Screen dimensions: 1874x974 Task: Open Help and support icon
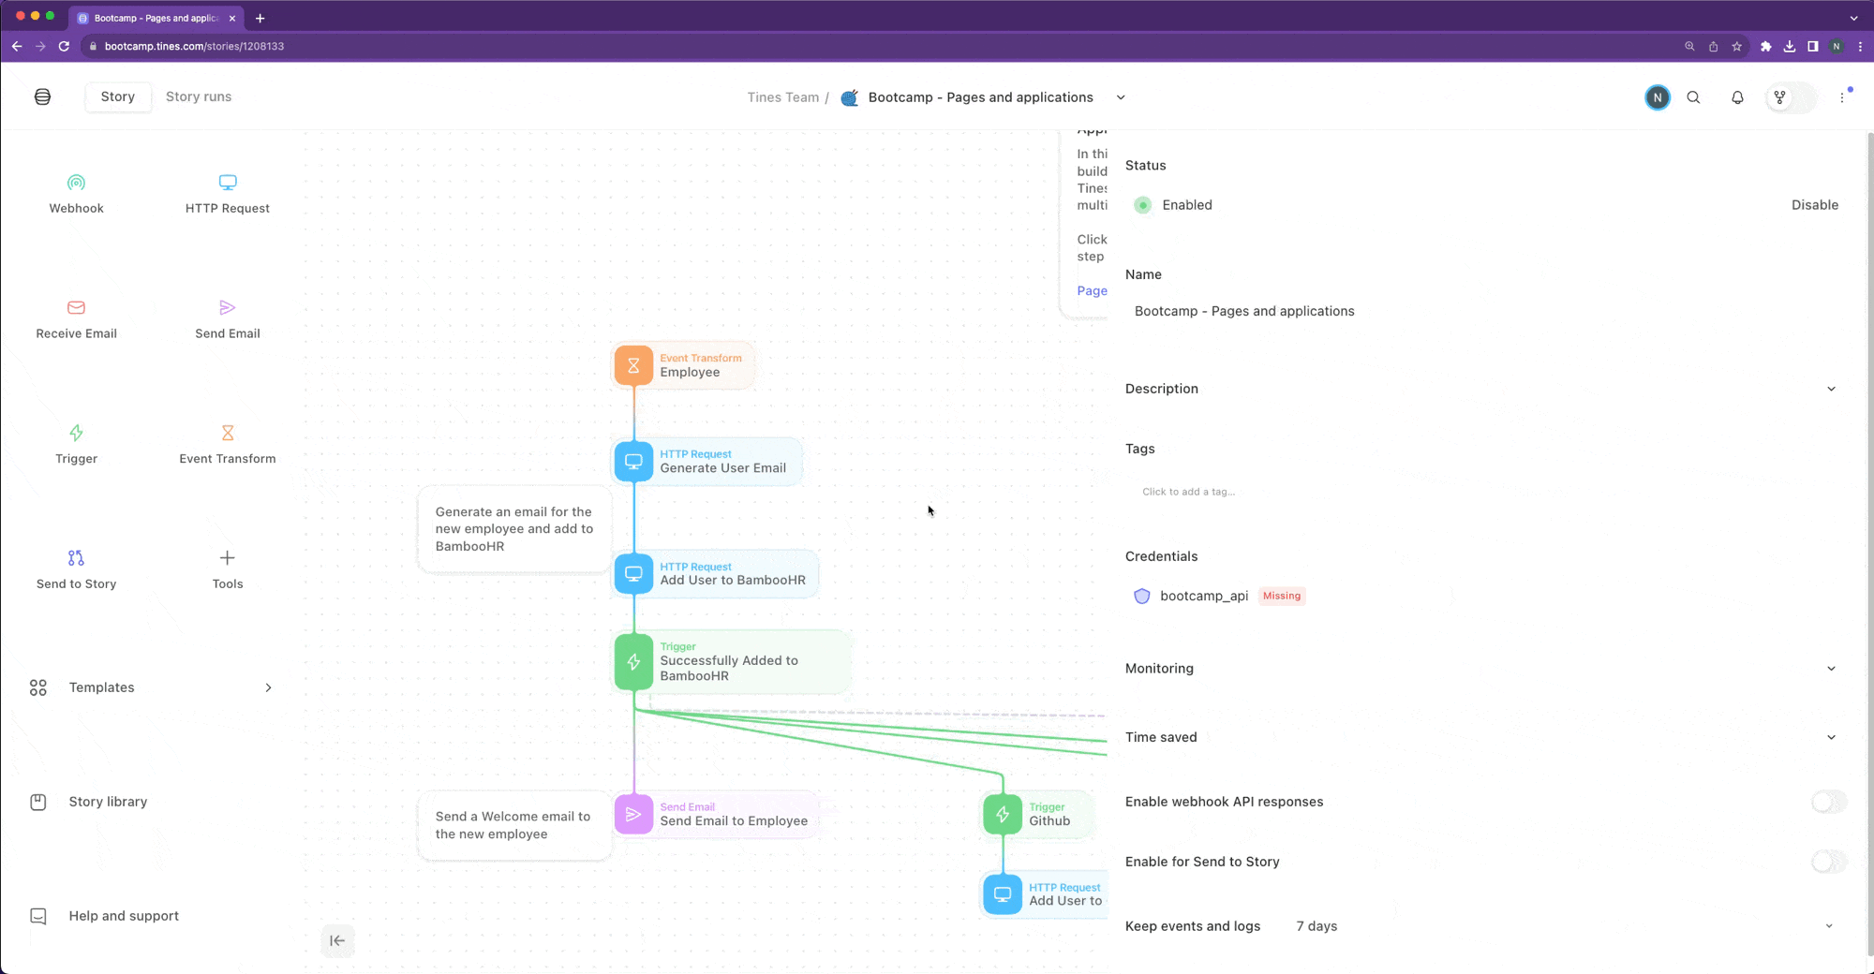coord(38,916)
